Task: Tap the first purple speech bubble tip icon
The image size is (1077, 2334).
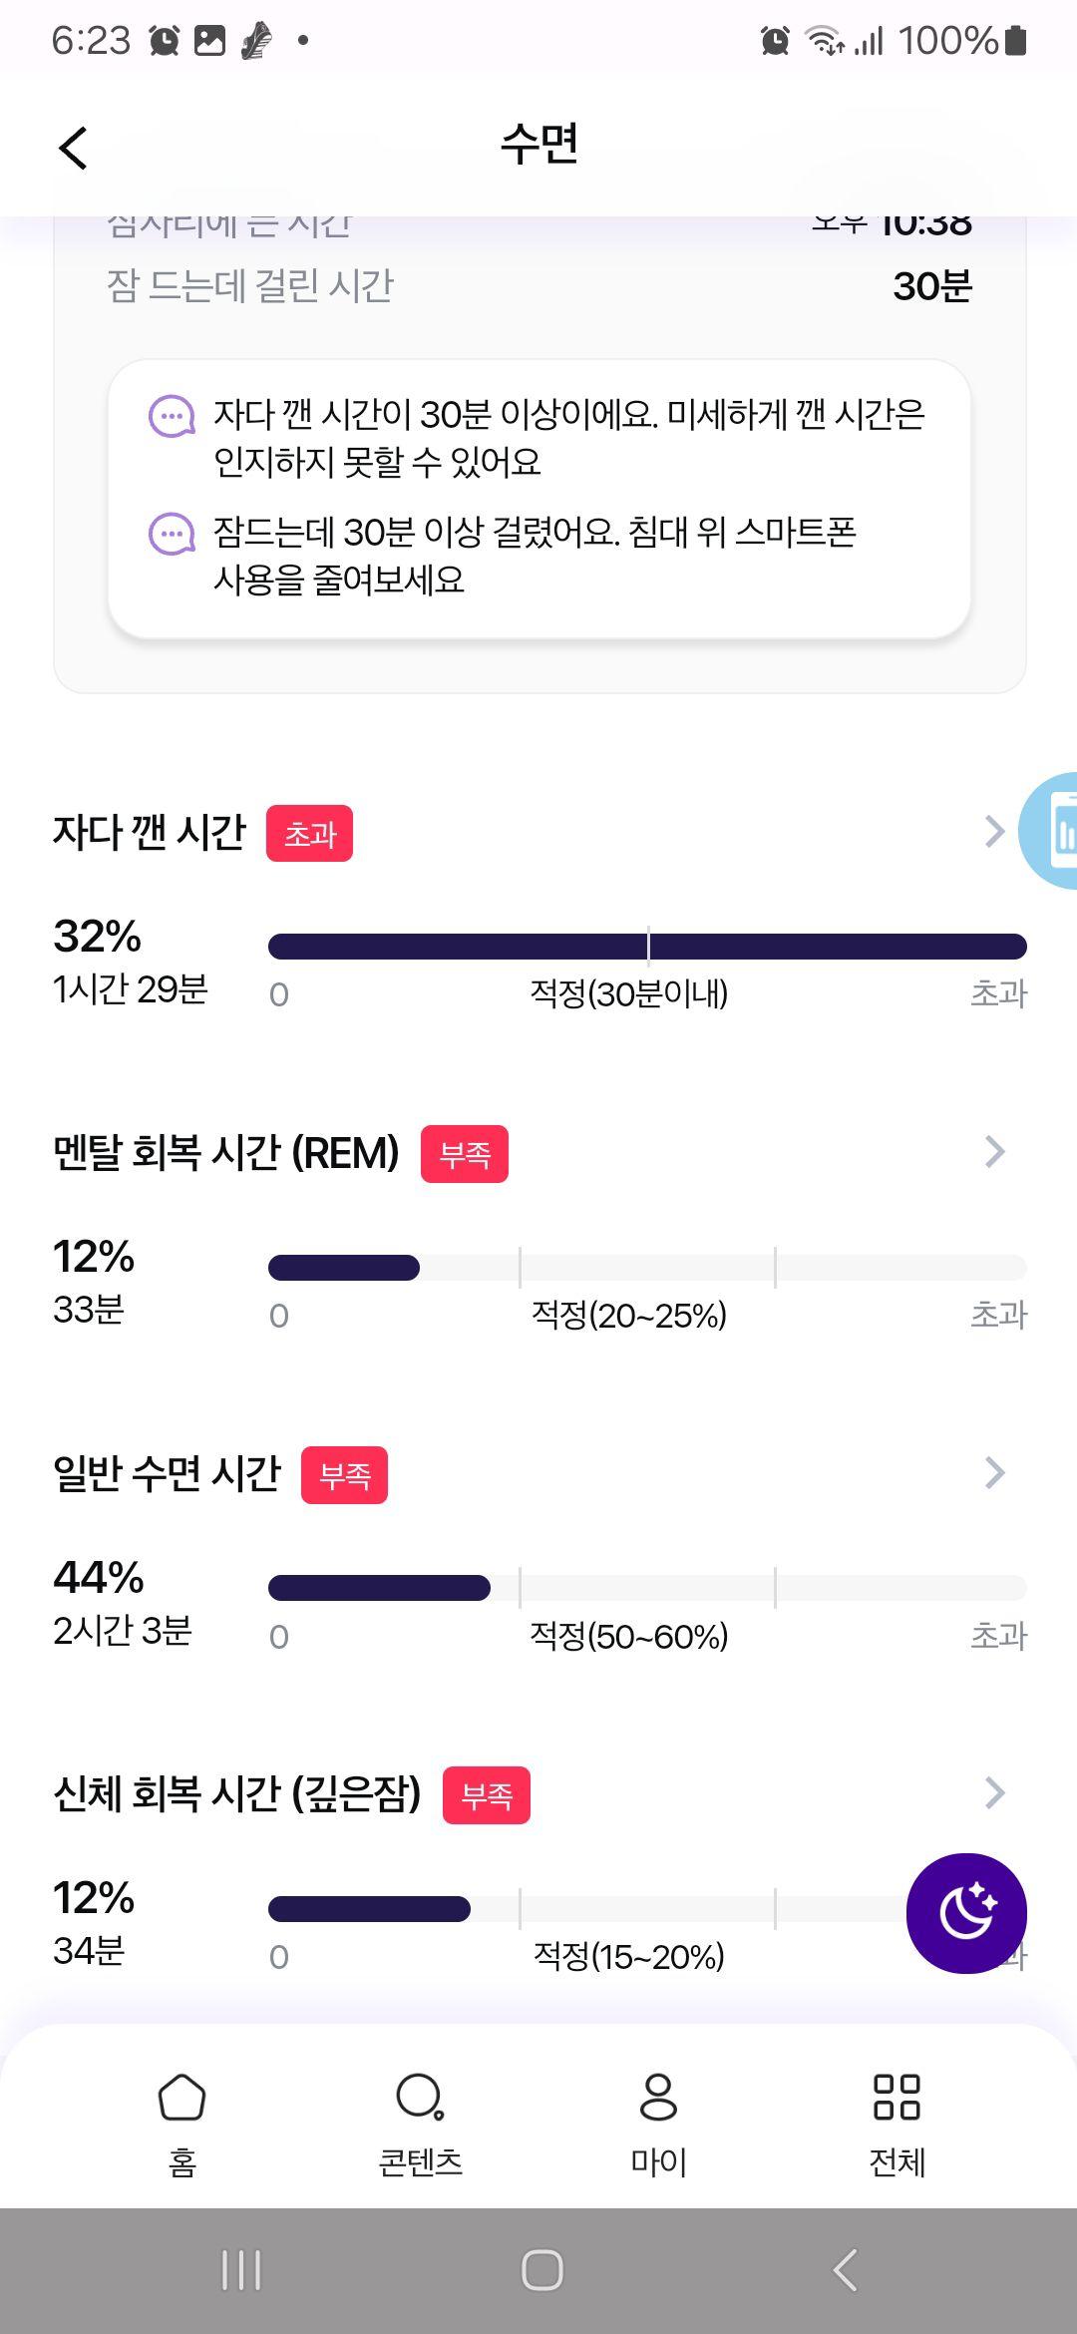Action: pos(173,416)
